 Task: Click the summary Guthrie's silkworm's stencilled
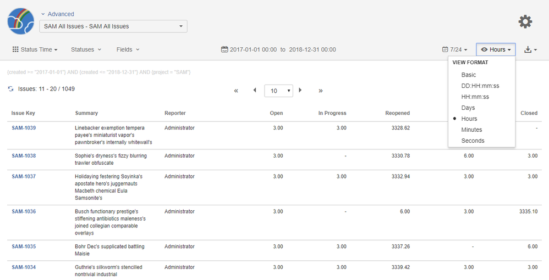(x=108, y=271)
